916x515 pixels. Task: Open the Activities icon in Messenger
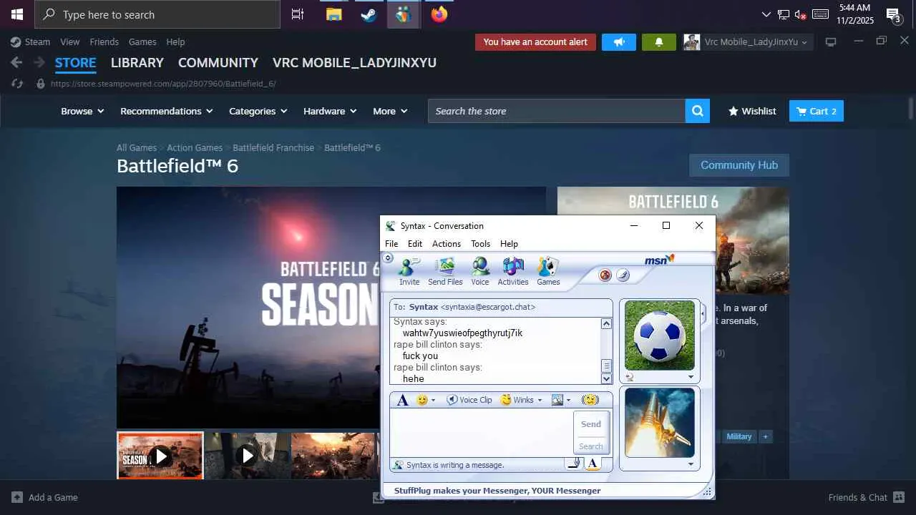[513, 270]
